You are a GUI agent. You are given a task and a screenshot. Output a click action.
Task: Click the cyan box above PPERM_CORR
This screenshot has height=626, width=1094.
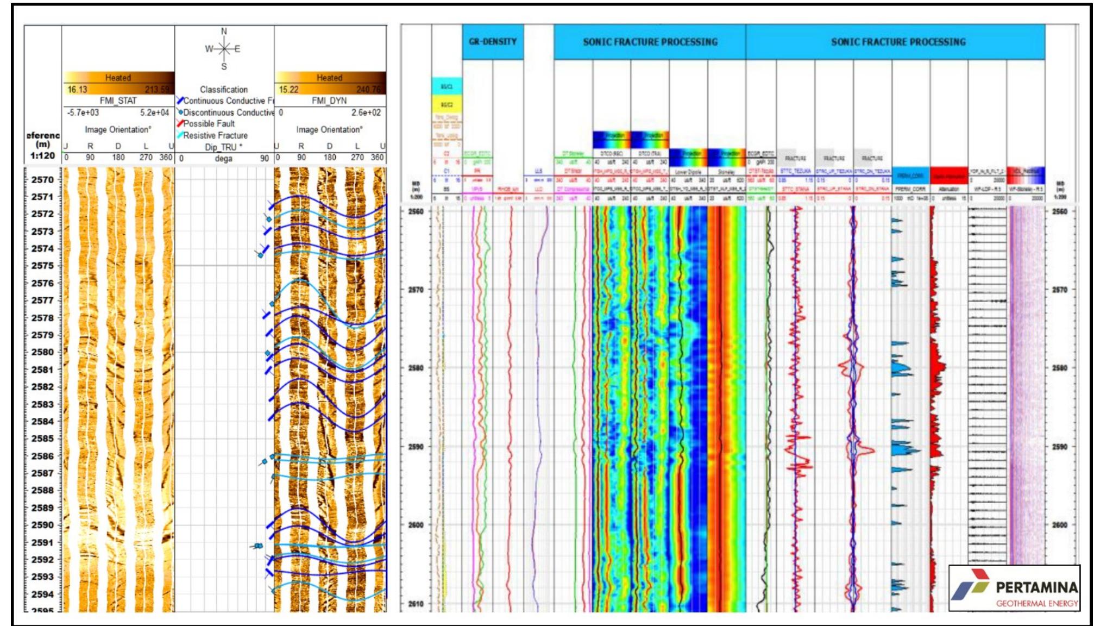tap(910, 176)
